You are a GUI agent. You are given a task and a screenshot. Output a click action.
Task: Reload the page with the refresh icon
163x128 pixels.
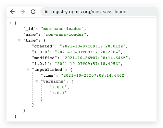[33, 12]
